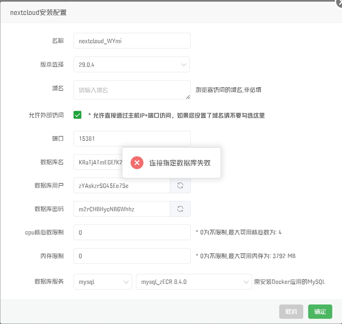Expand the mysql_zECR 8.4.0 dropdown

click(194, 282)
